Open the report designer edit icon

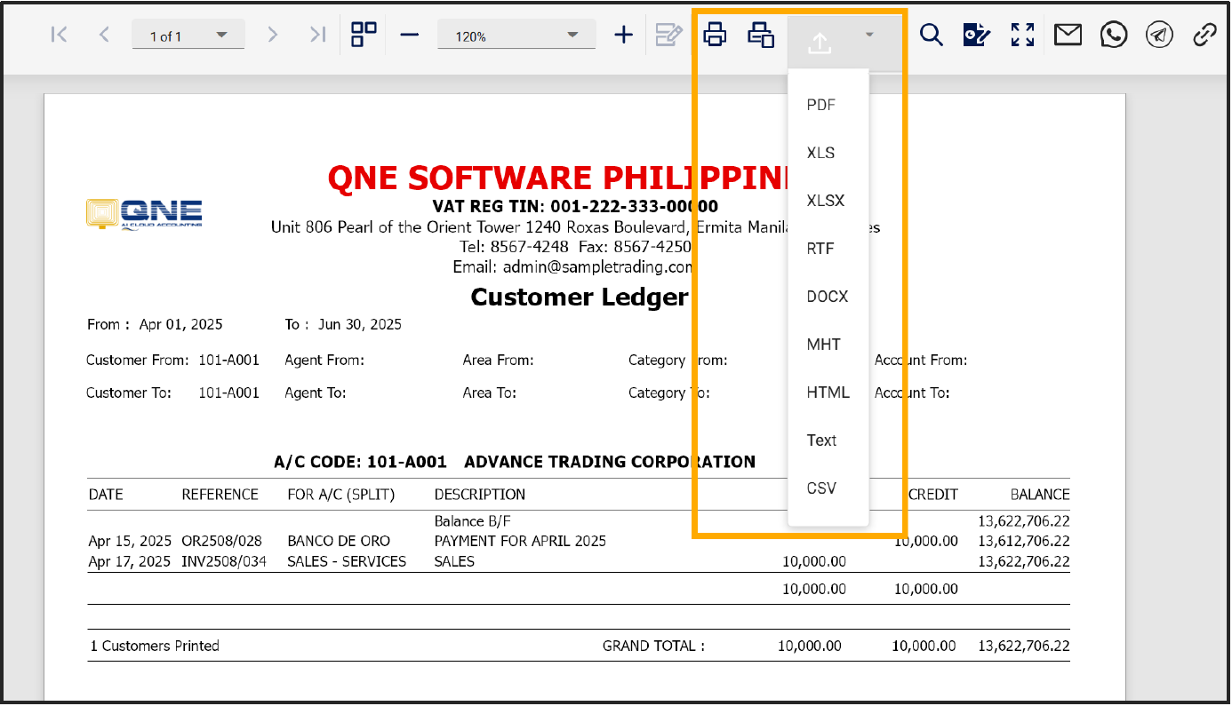(977, 35)
